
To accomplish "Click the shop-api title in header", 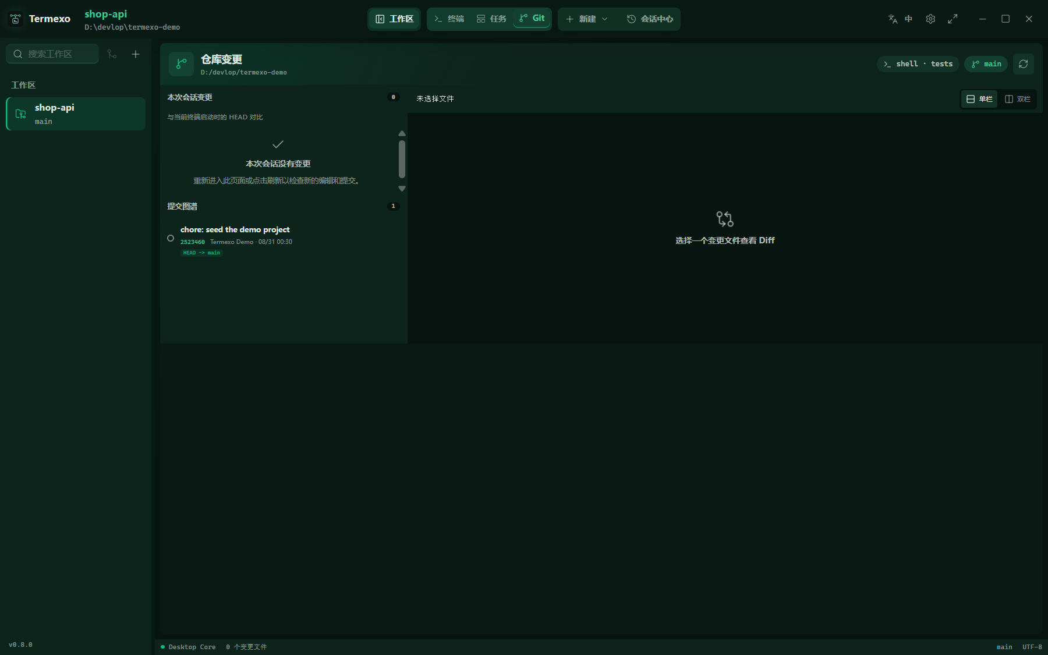I will click(x=105, y=14).
